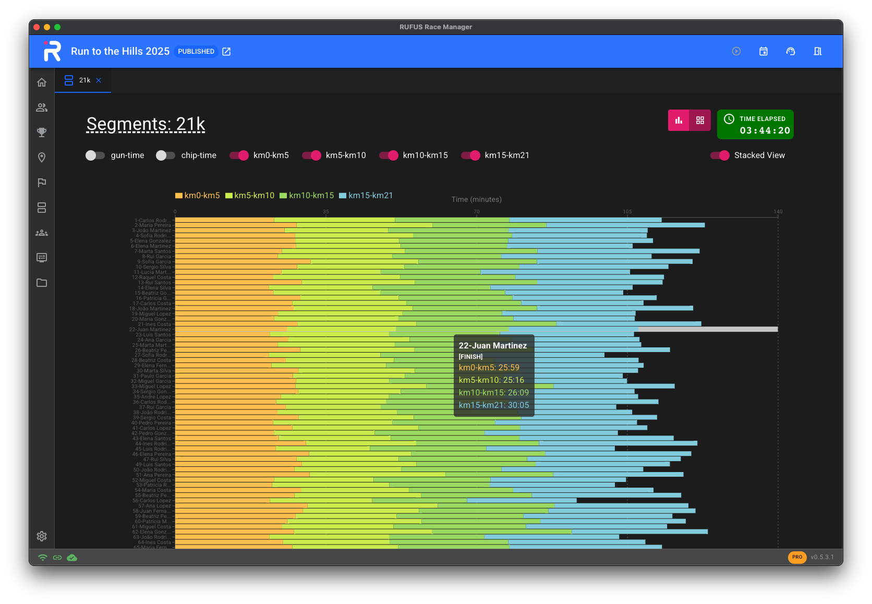The height and width of the screenshot is (604, 872).
Task: Switch to grid view
Action: click(x=700, y=120)
